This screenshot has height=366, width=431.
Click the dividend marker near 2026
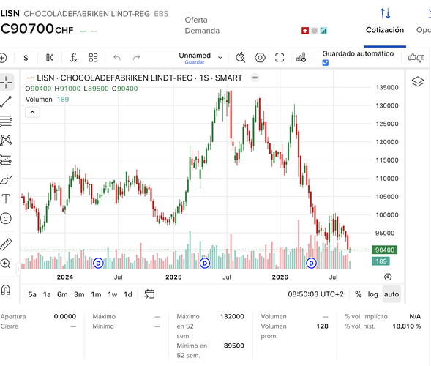311,264
